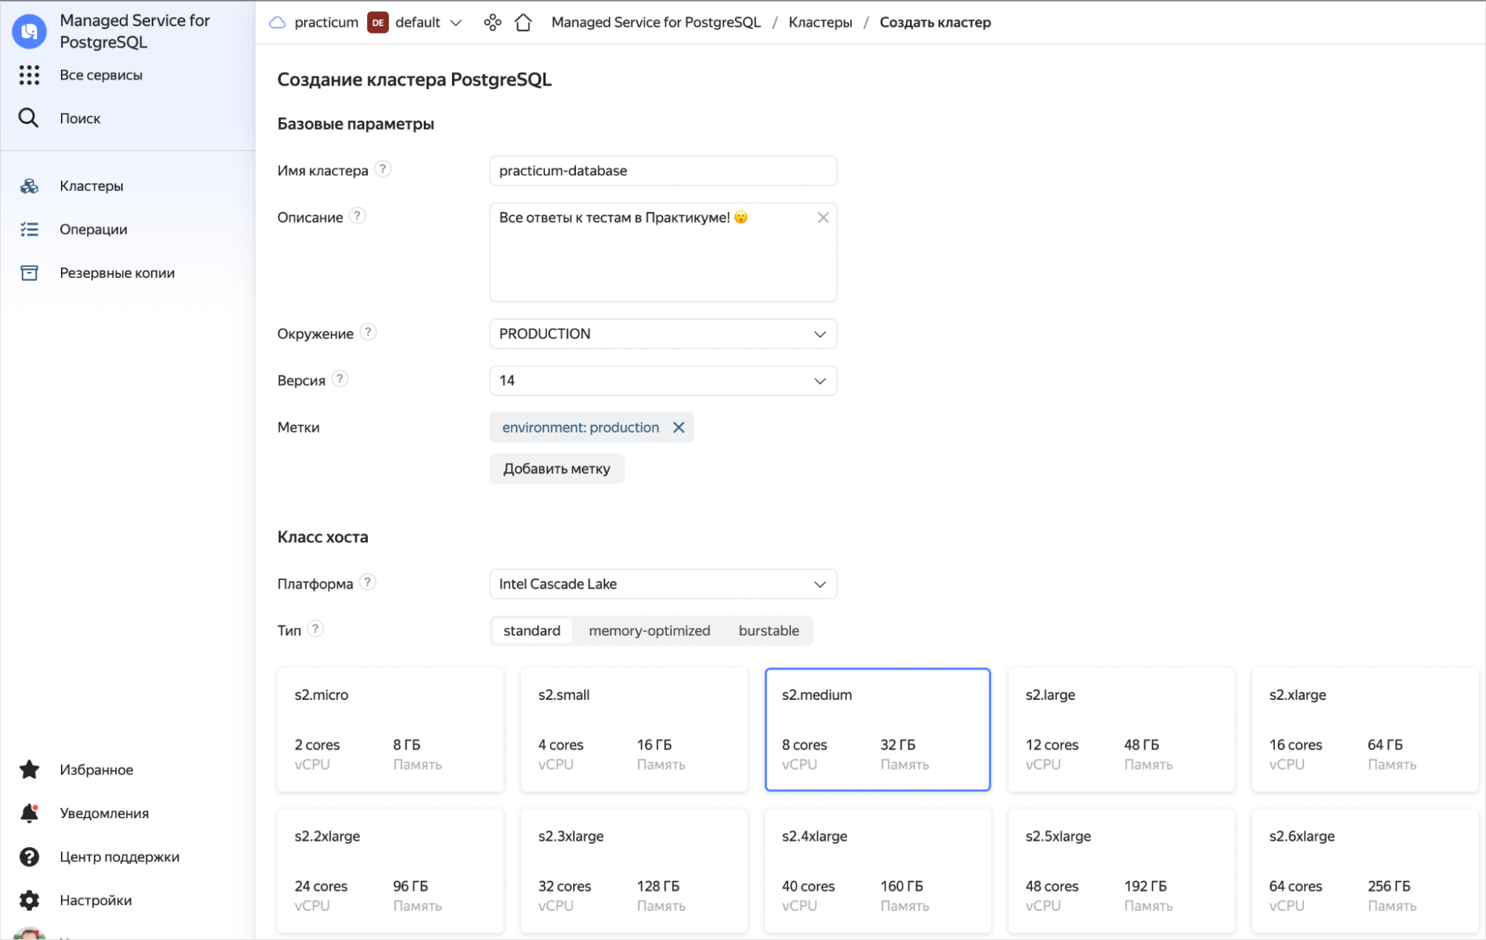The width and height of the screenshot is (1486, 940).
Task: Click help icon beside Окружение
Action: (x=368, y=331)
